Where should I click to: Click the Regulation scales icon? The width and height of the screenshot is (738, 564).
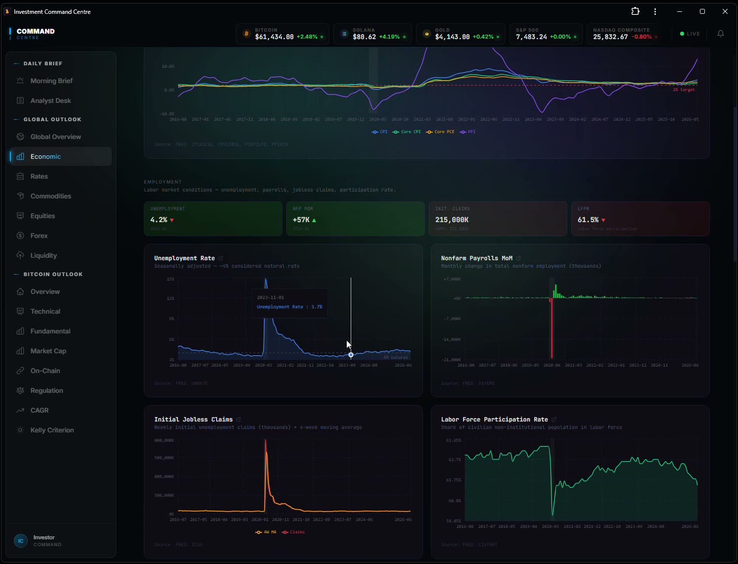[x=20, y=390]
